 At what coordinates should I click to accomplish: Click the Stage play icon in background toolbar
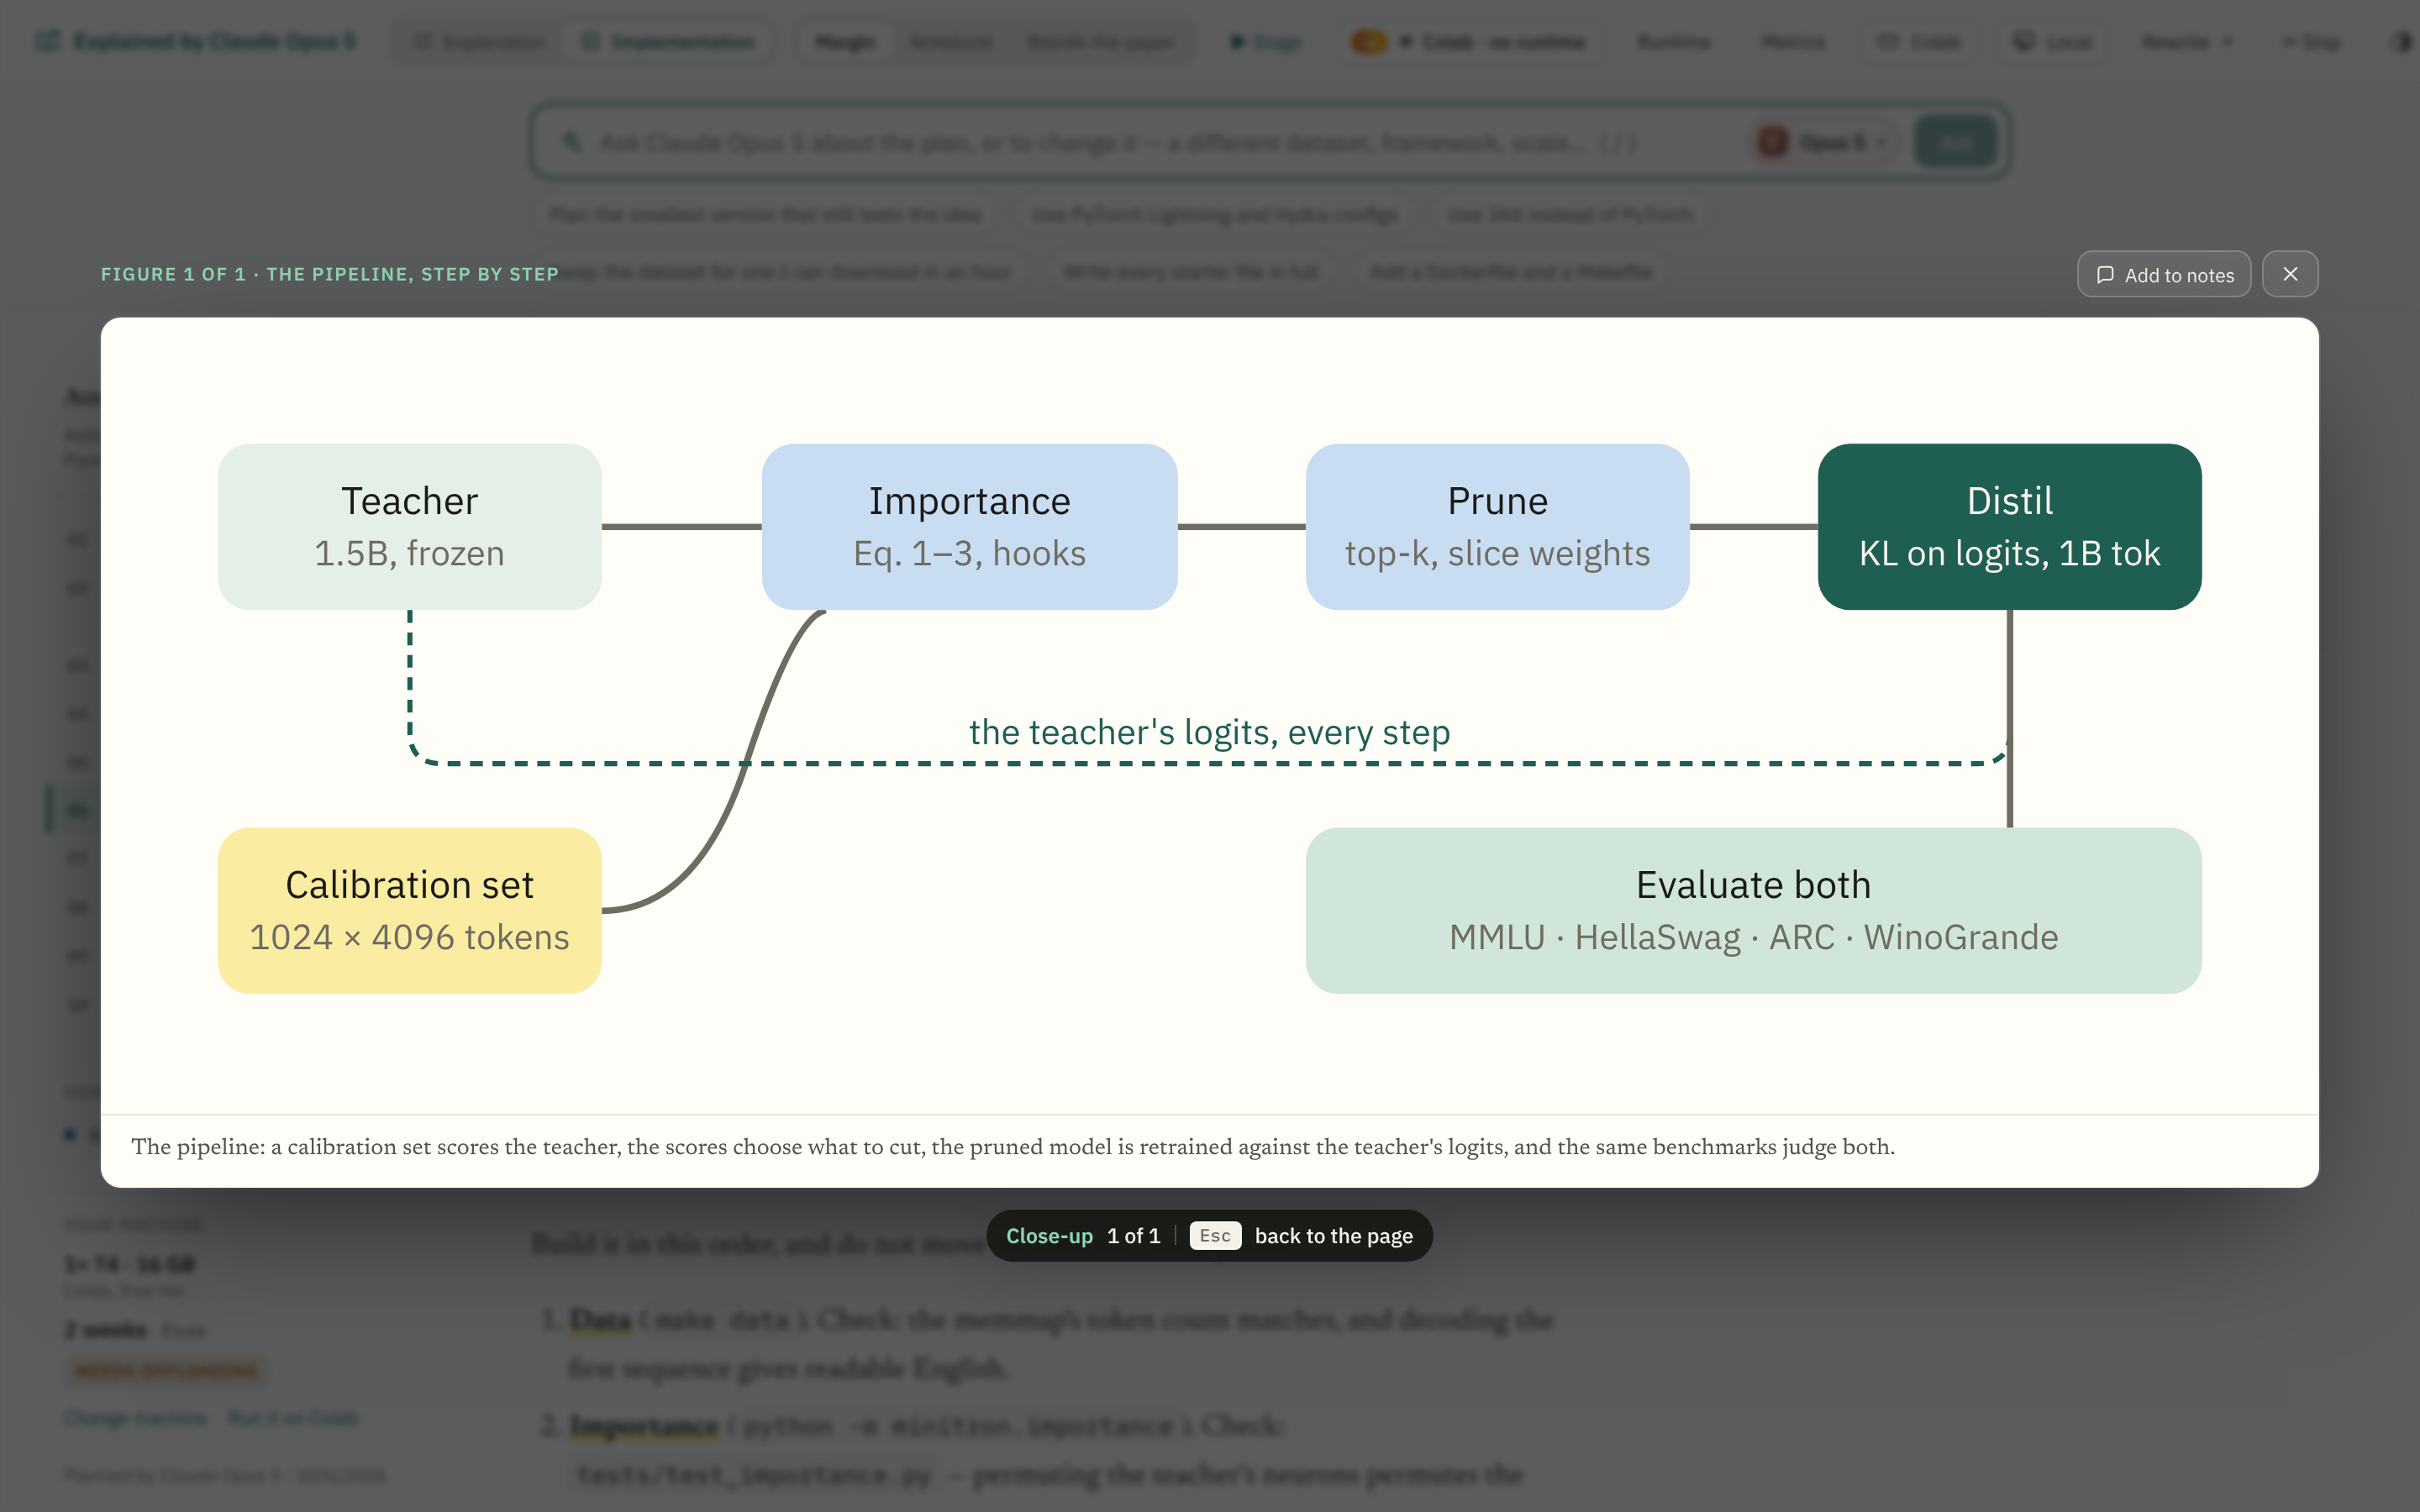[x=1237, y=42]
